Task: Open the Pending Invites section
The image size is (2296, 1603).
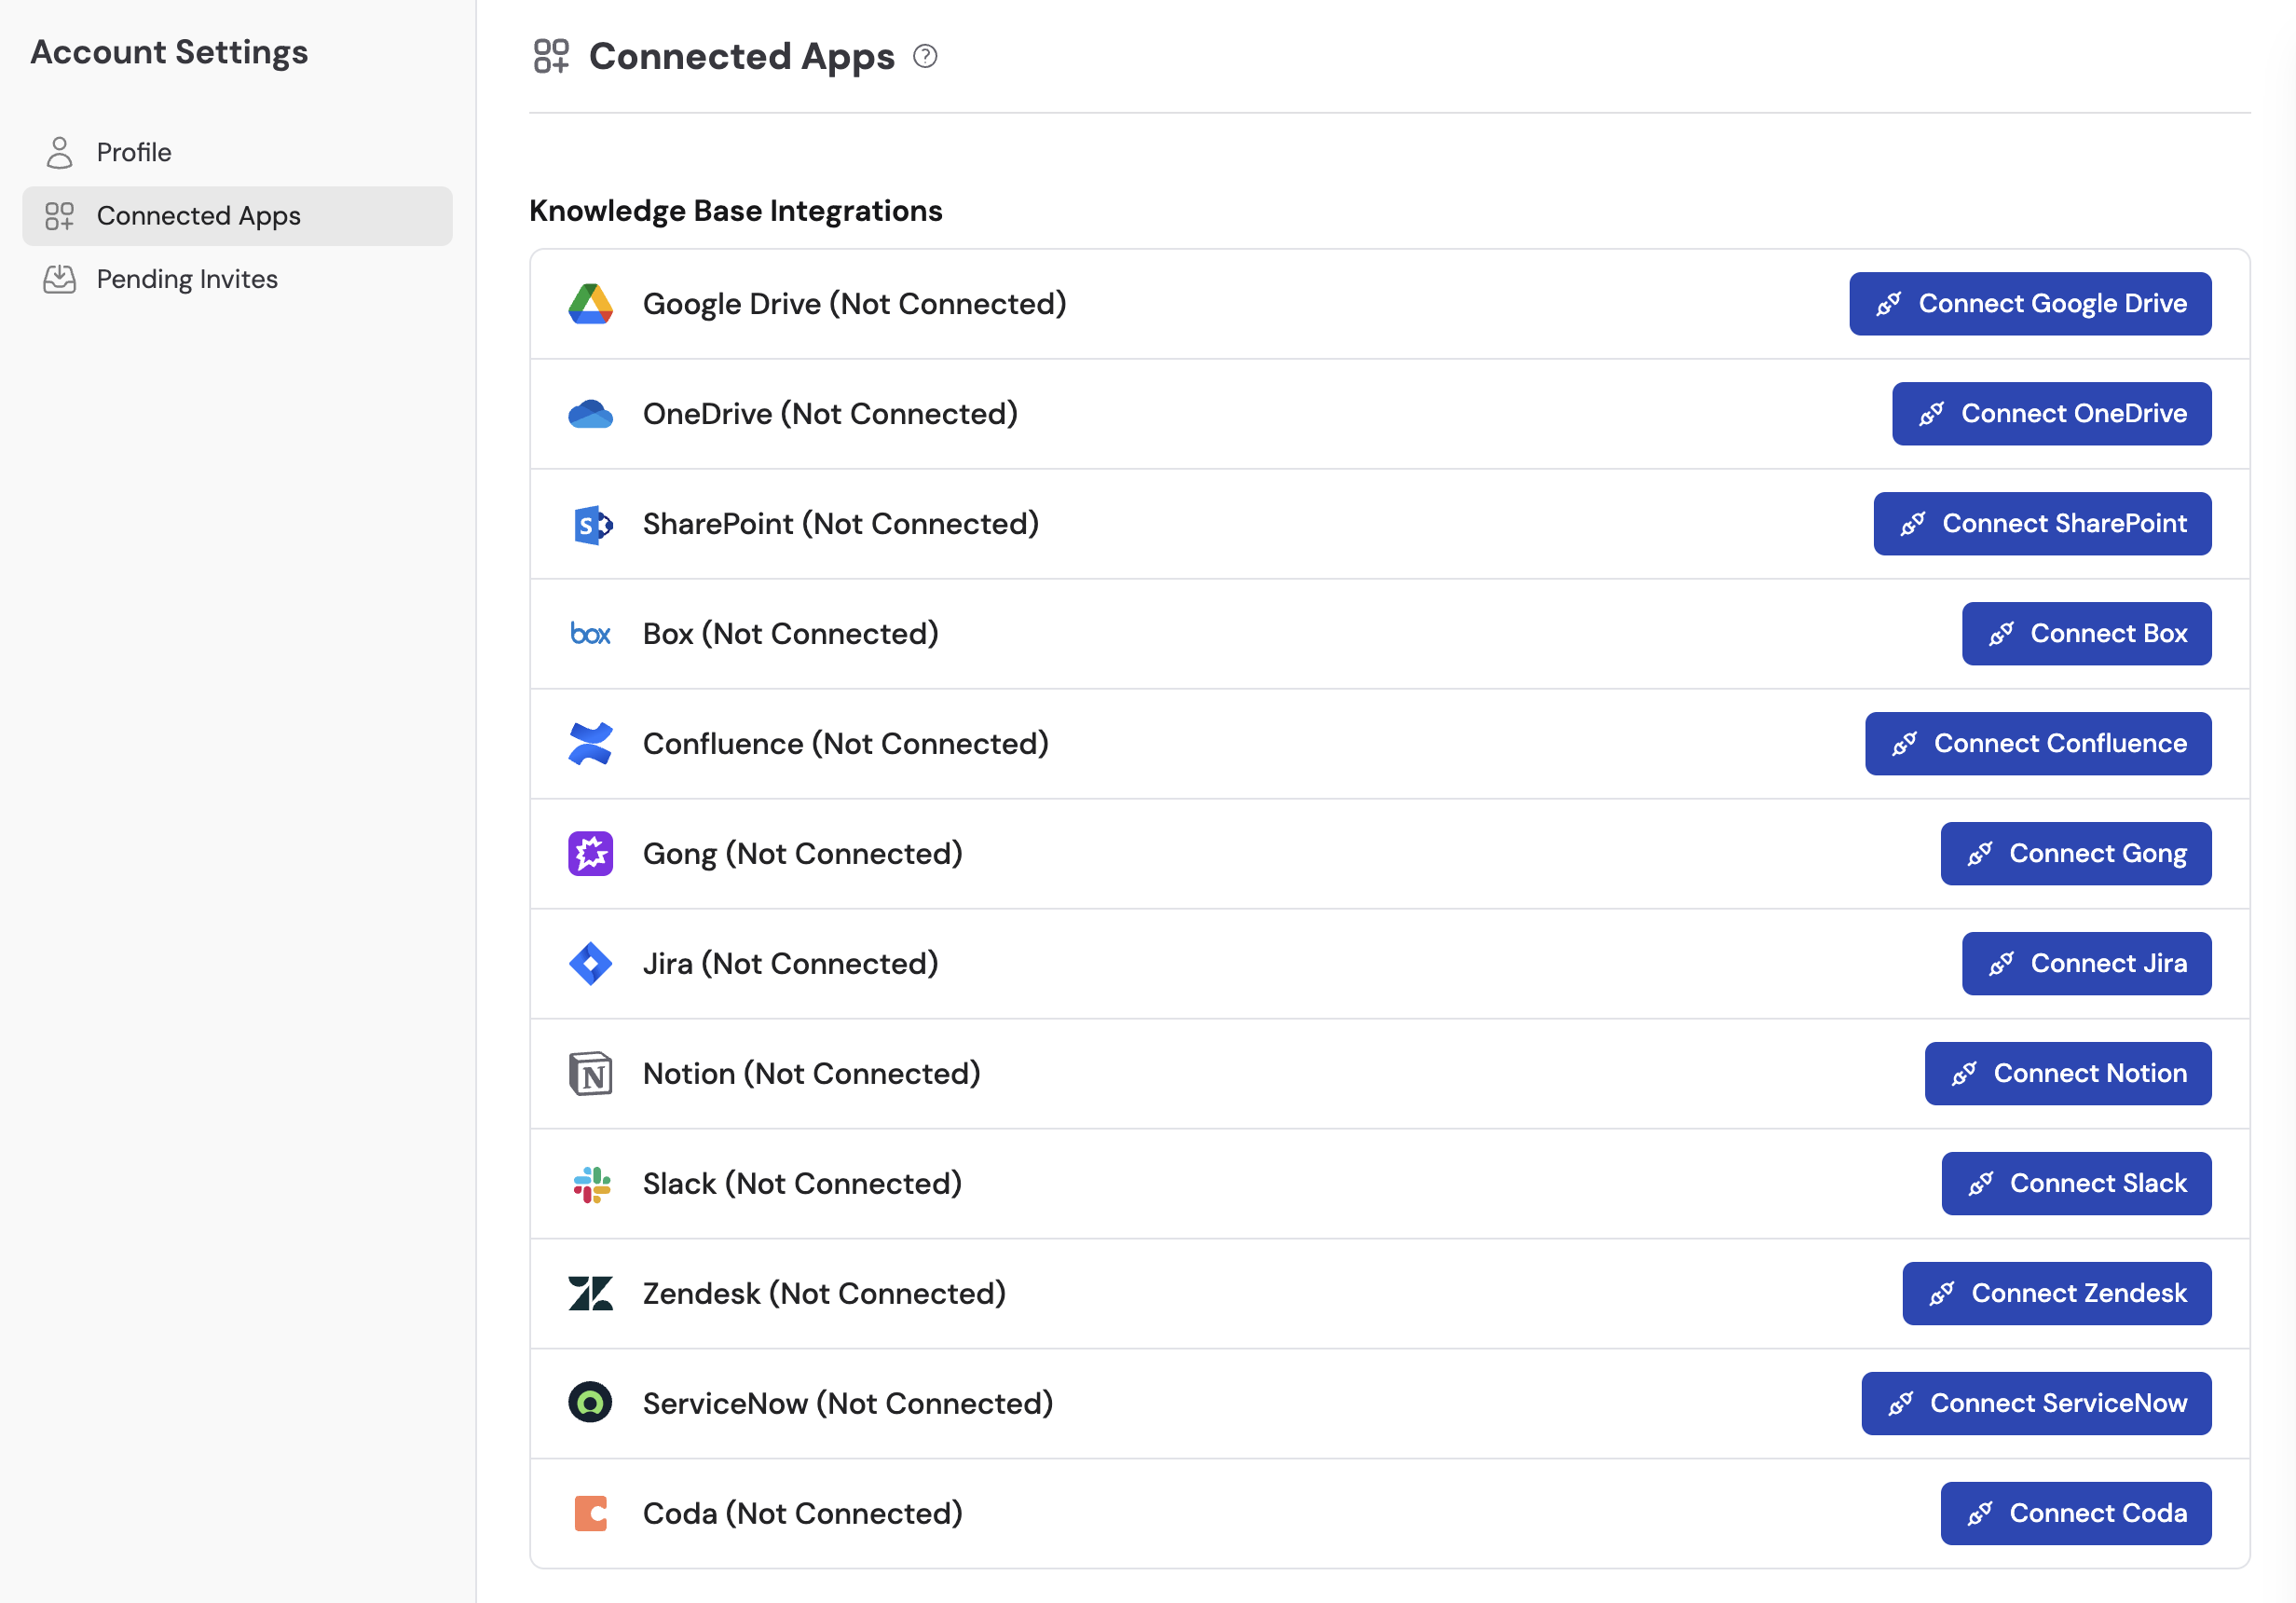Action: tap(187, 279)
